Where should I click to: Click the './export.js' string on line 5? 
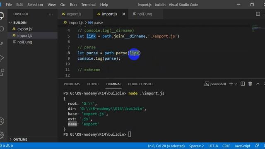(163, 36)
